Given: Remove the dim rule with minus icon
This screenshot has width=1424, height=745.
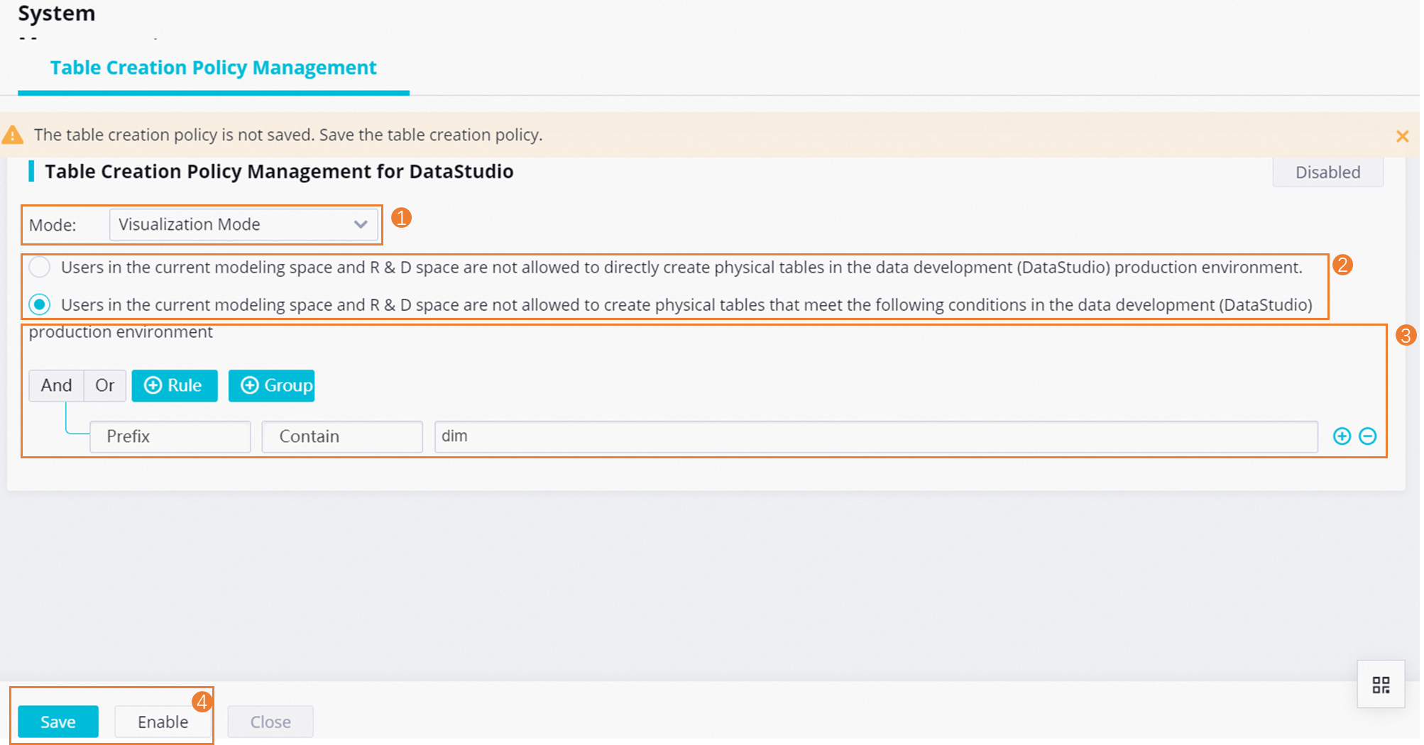Looking at the screenshot, I should (1368, 436).
